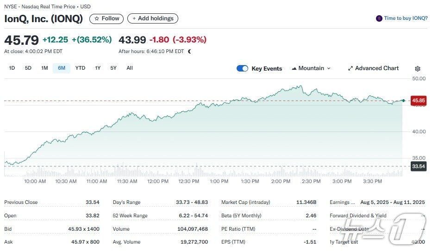Image resolution: width=432 pixels, height=251 pixels.
Task: Click the 33.54 previous close label
Action: click(x=418, y=166)
